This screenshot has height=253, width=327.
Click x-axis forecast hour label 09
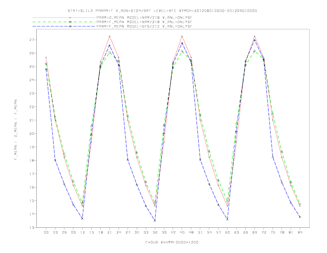73,232
